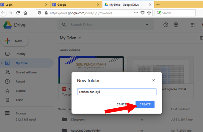Open Recent in the sidebar
203x132 pixels.
tap(27, 82)
